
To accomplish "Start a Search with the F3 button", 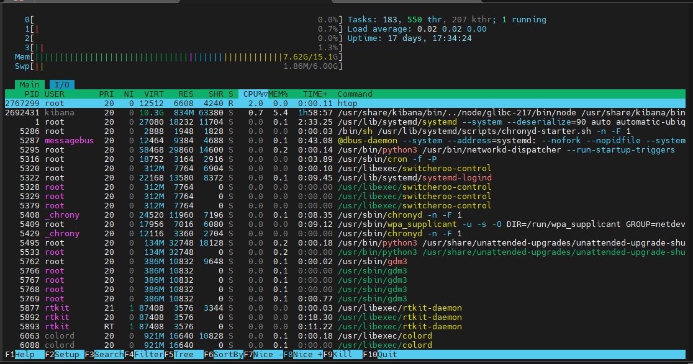I will pyautogui.click(x=104, y=354).
